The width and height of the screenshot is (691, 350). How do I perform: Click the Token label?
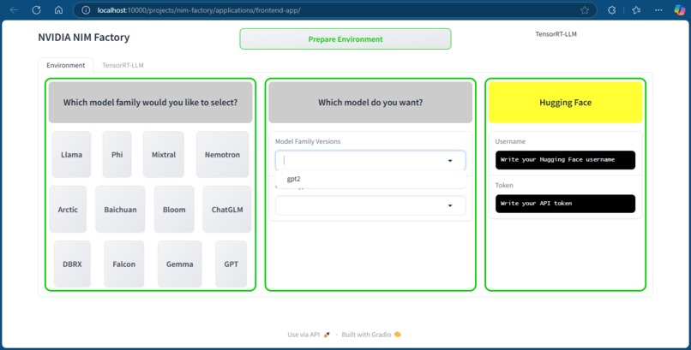tap(504, 185)
